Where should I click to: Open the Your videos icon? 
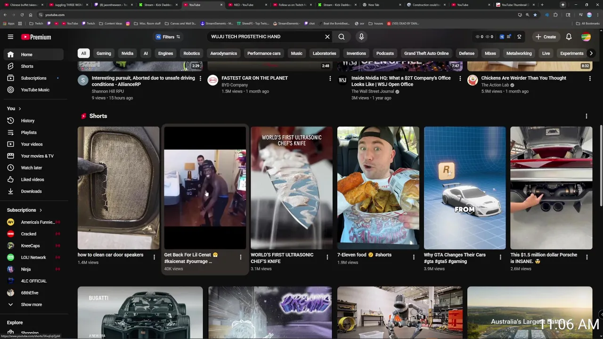pyautogui.click(x=10, y=144)
